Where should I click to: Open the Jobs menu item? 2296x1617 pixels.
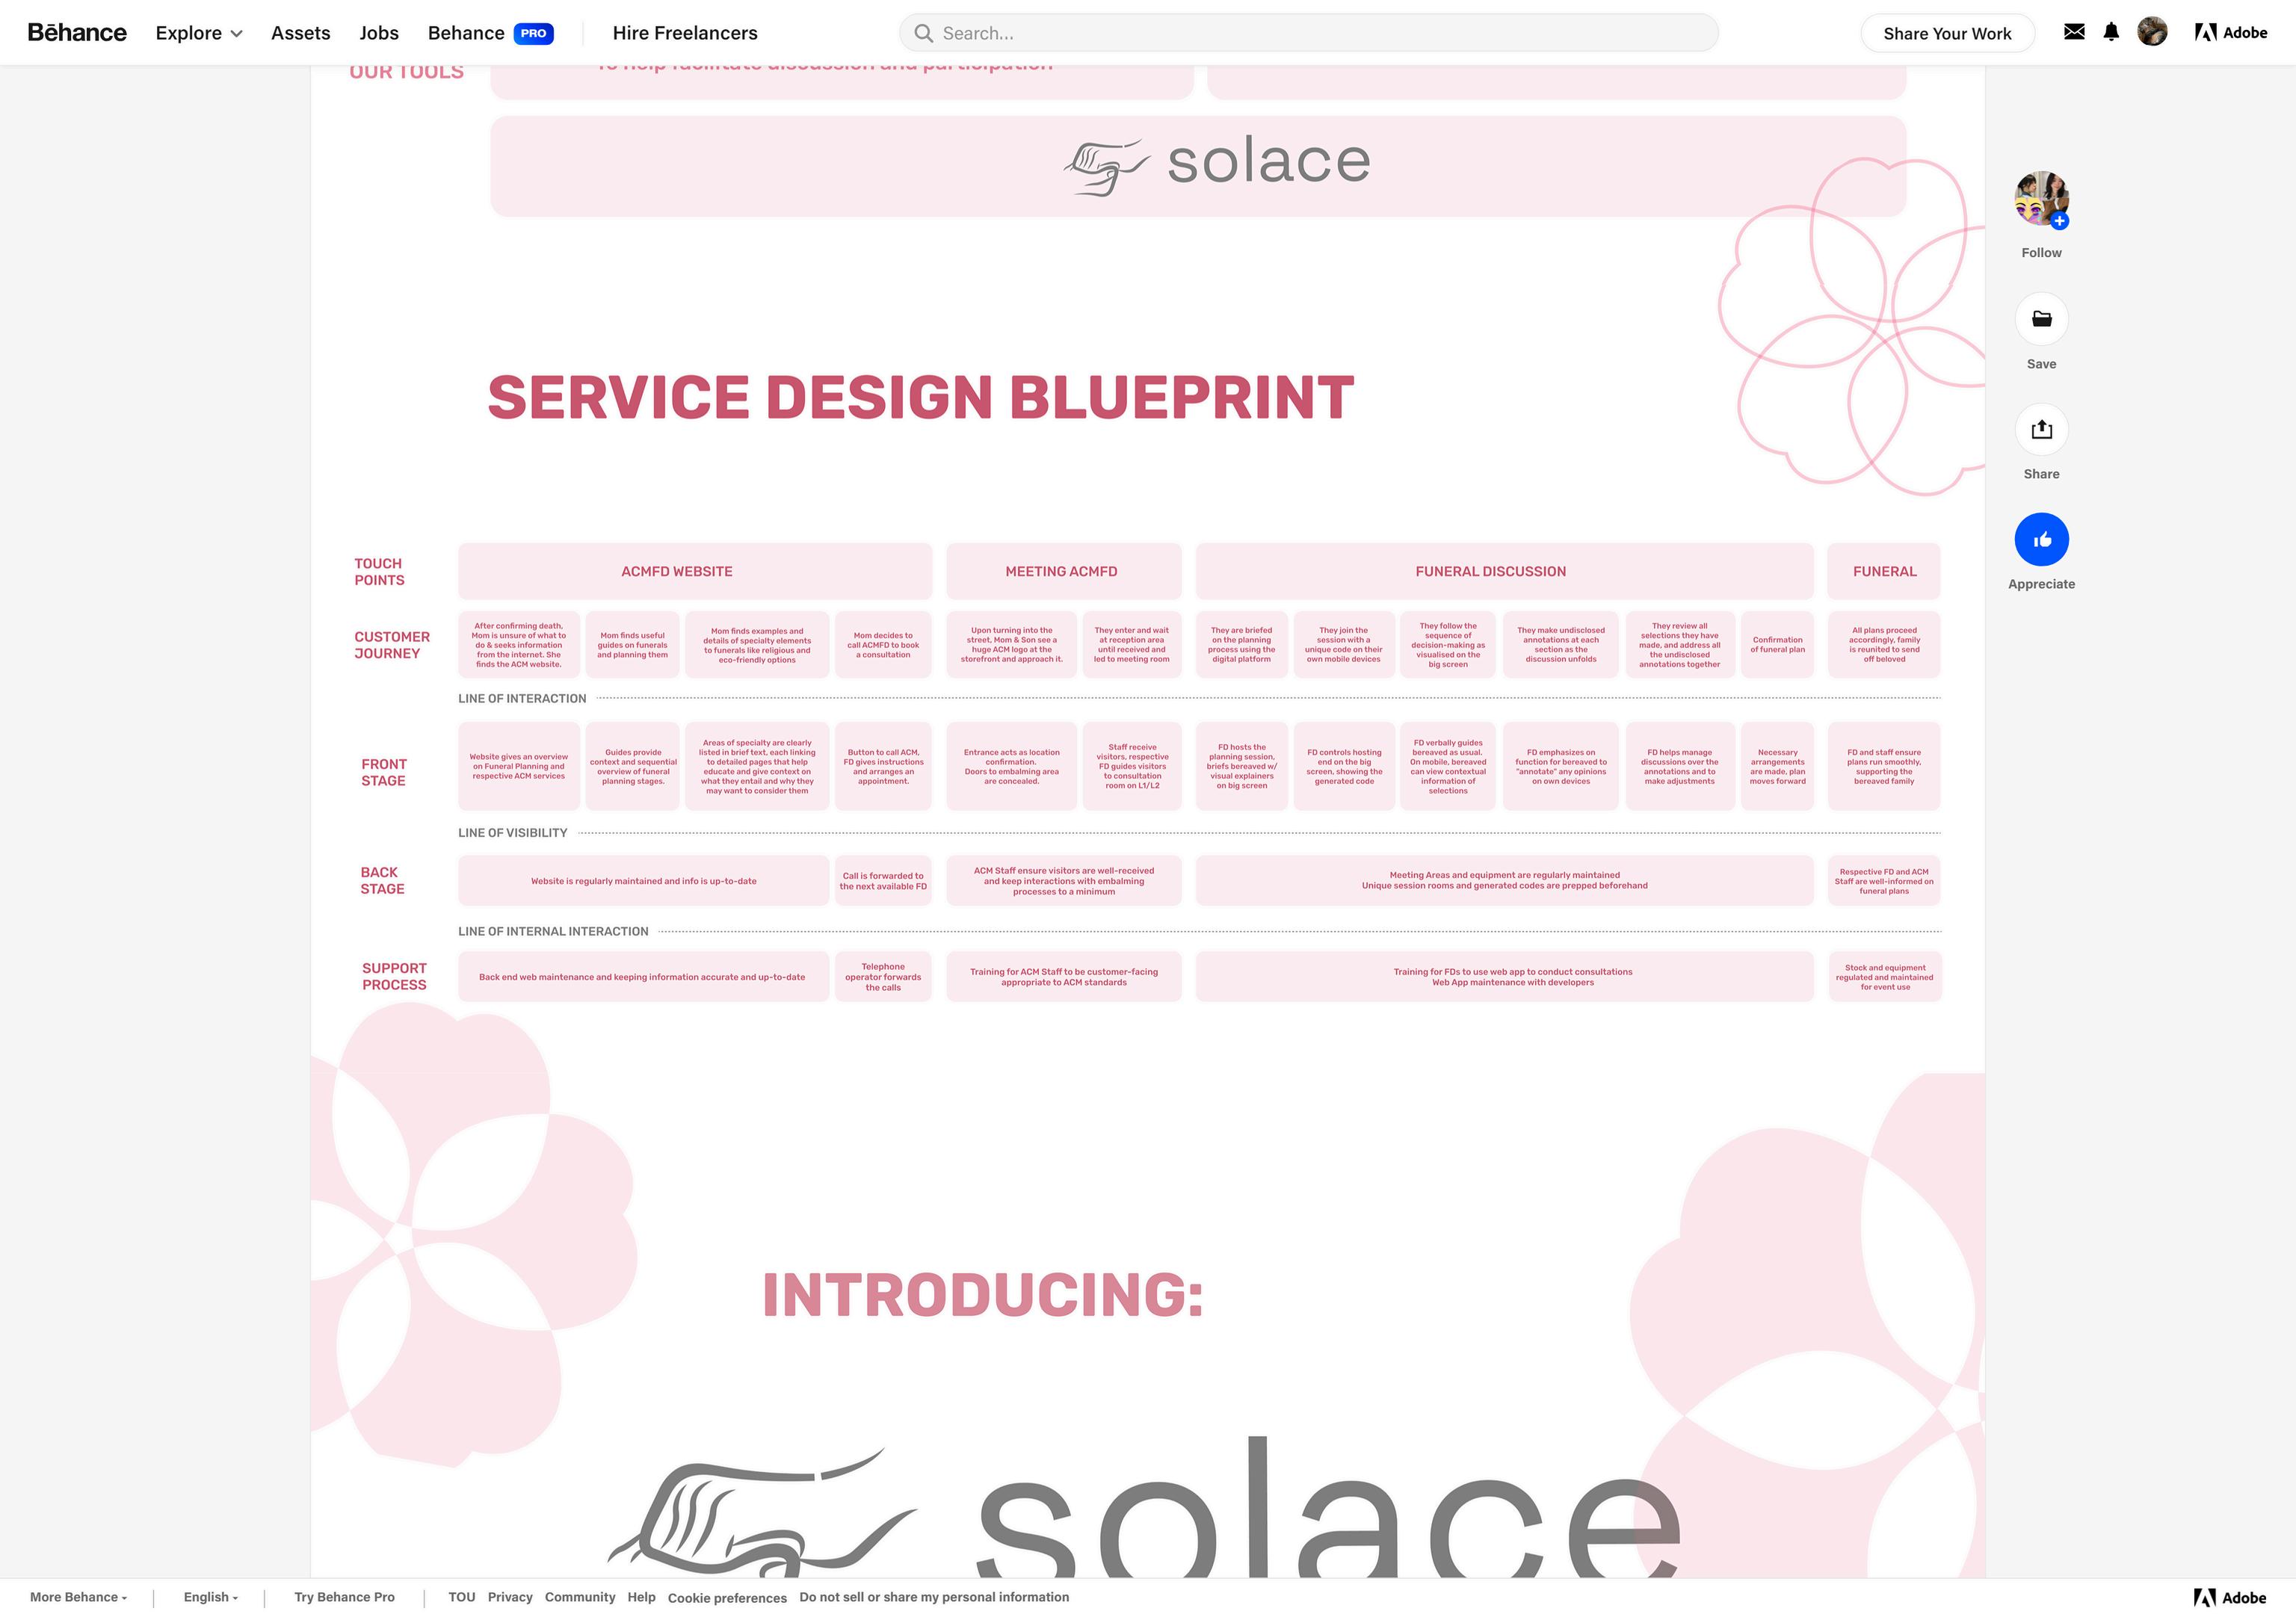[x=379, y=33]
